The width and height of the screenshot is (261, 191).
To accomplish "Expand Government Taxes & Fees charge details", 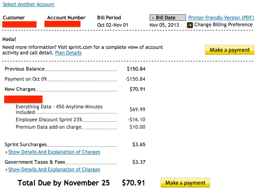I will [54, 169].
